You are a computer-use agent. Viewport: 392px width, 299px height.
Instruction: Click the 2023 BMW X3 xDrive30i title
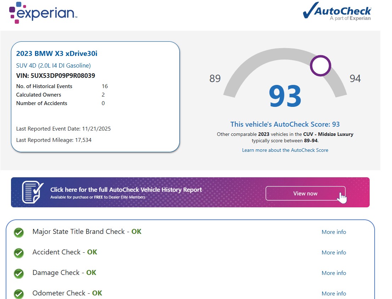point(57,54)
